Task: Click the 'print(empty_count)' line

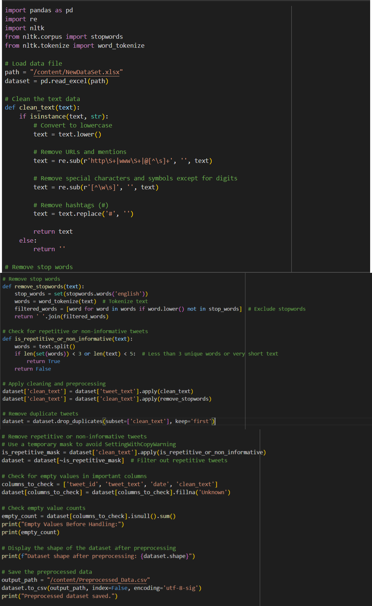Action: 31,532
